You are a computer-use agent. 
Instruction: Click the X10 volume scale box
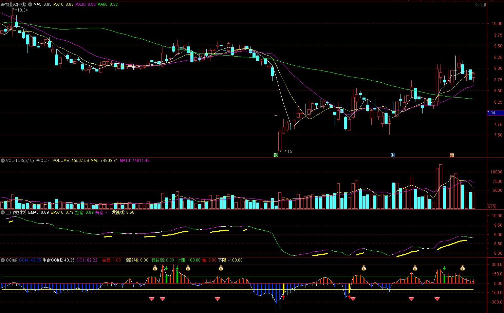click(491, 207)
